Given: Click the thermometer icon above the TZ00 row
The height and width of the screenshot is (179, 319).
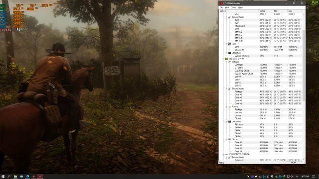Looking at the screenshot, I should pos(229,17).
